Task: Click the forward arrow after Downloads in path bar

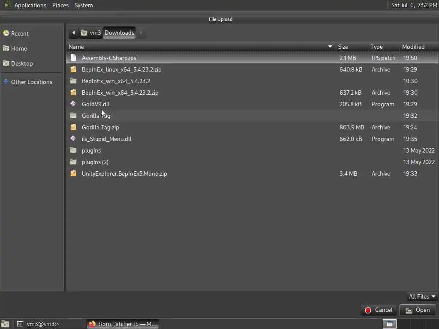Action: pyautogui.click(x=141, y=33)
